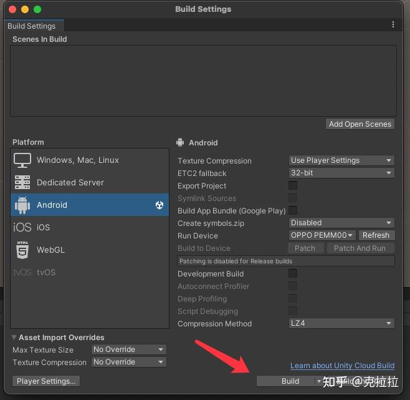
Task: Close the Build Settings window
Action: click(x=12, y=9)
